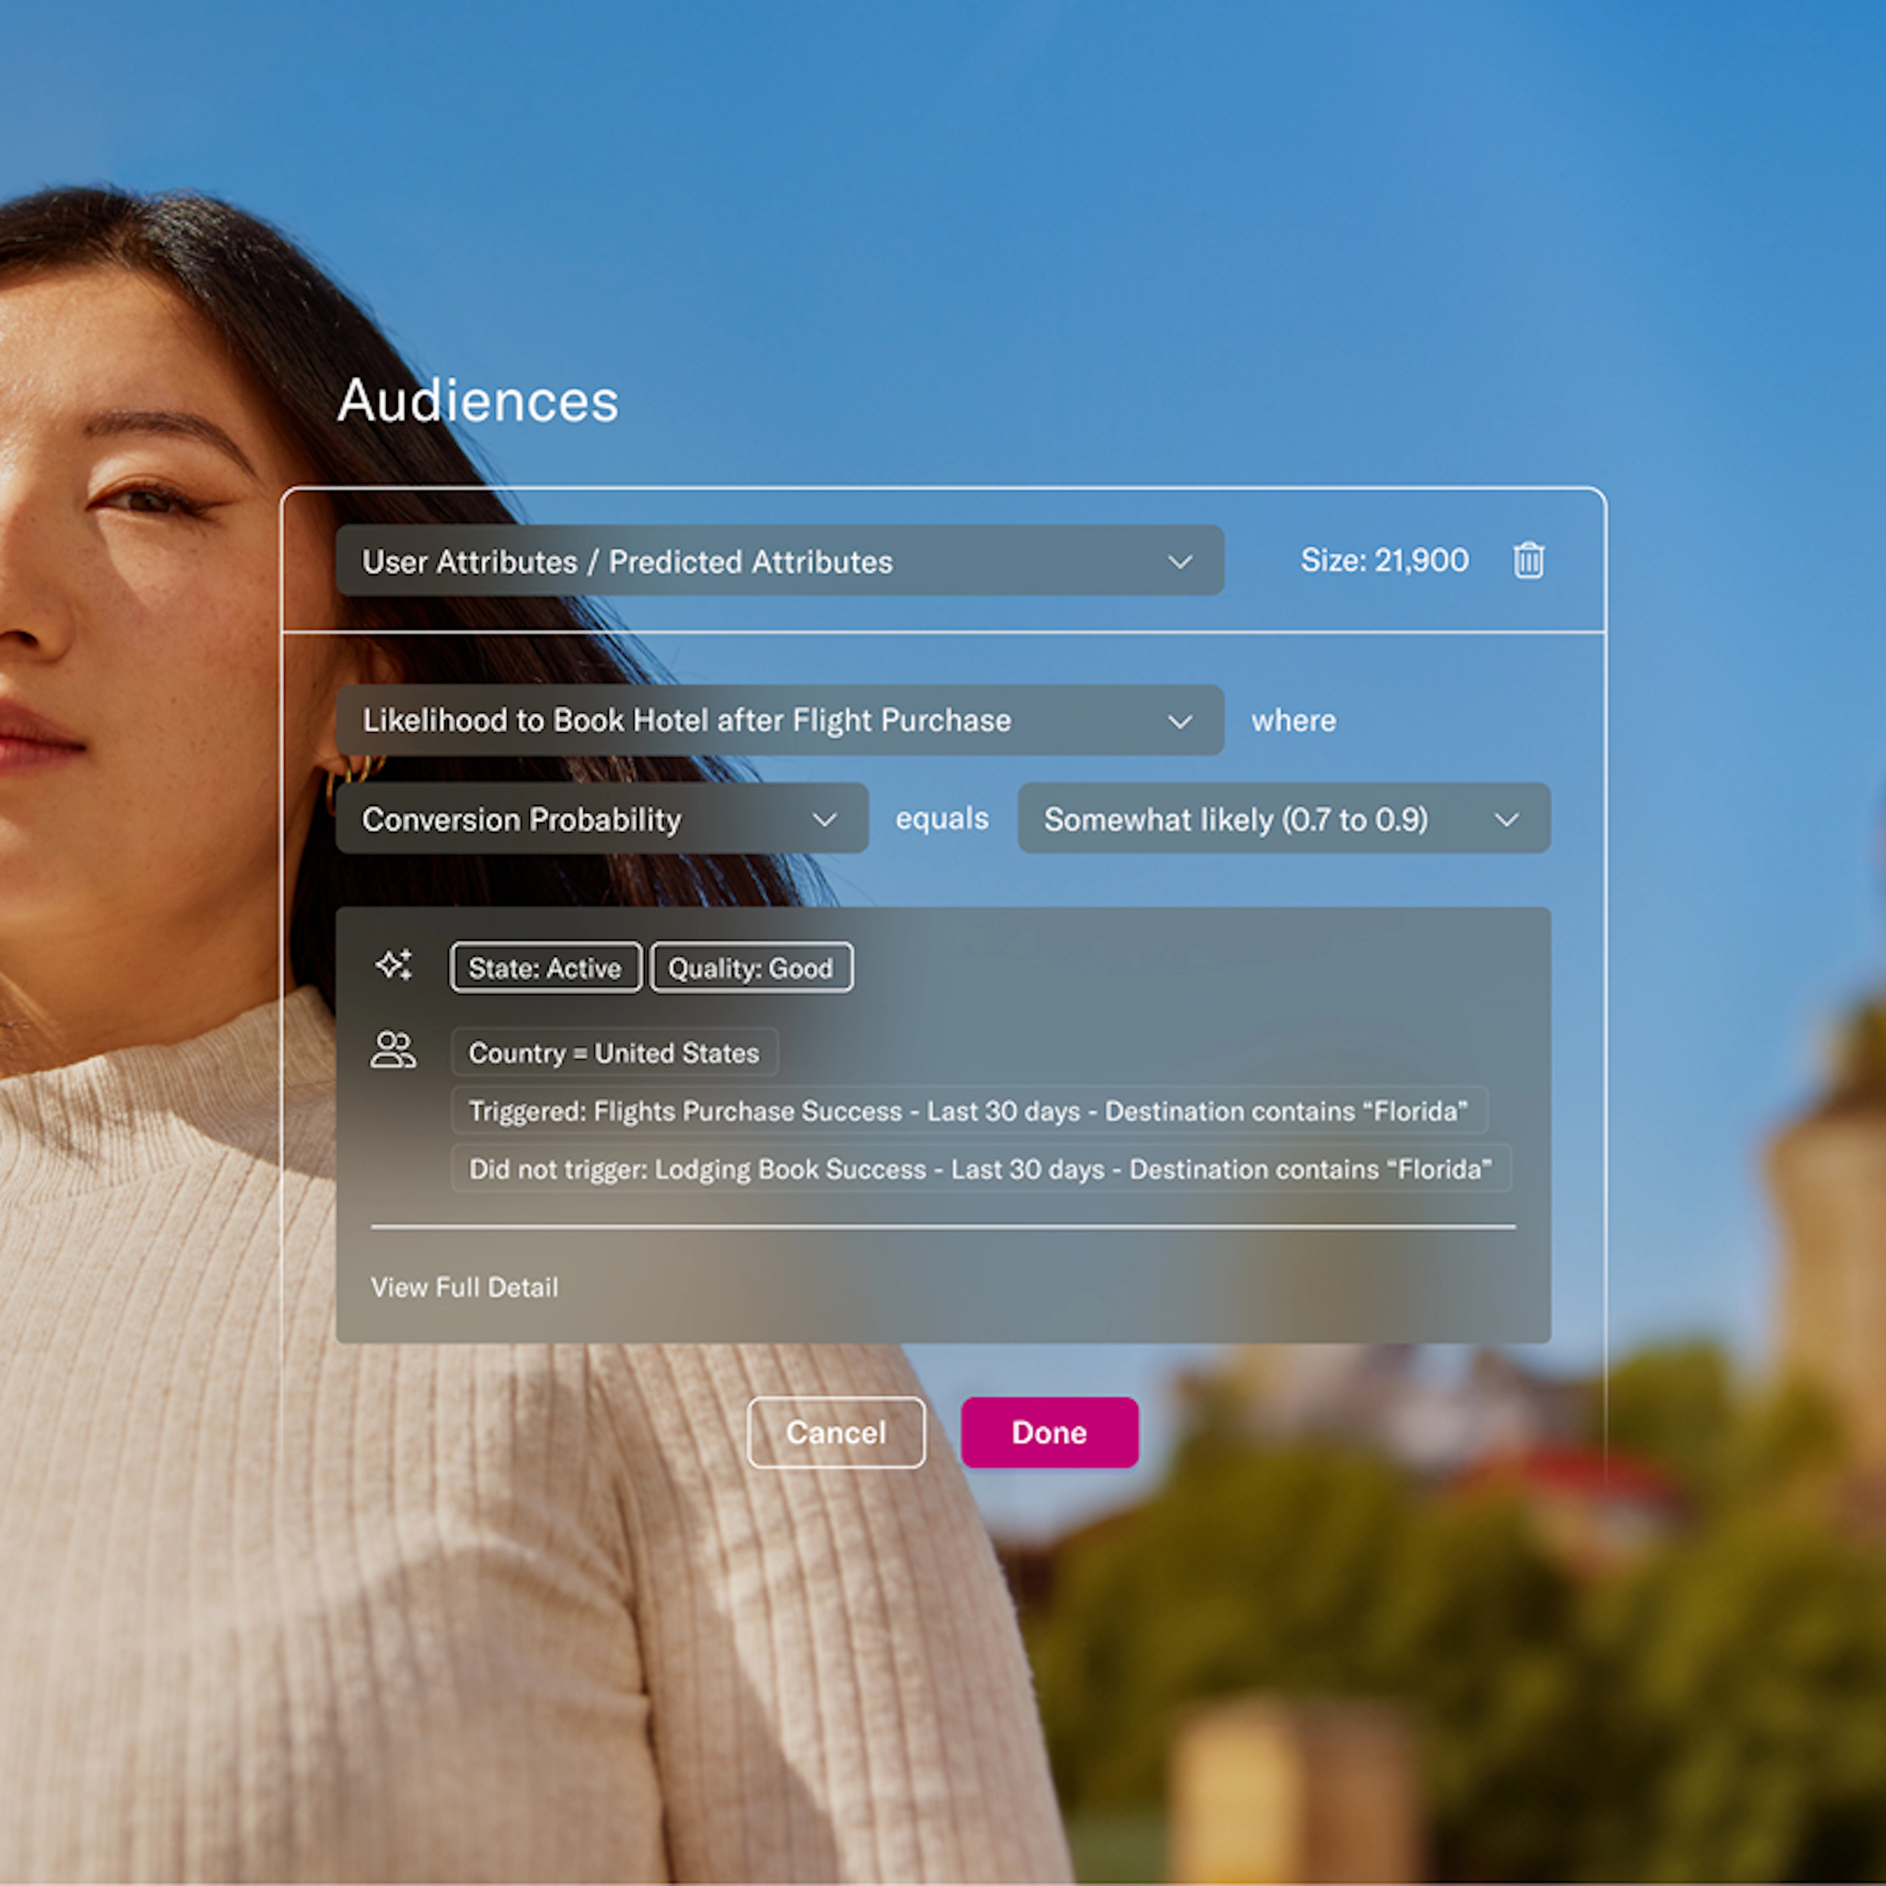Click the sparkle AI prediction icon
This screenshot has height=1886, width=1886.
tap(393, 965)
